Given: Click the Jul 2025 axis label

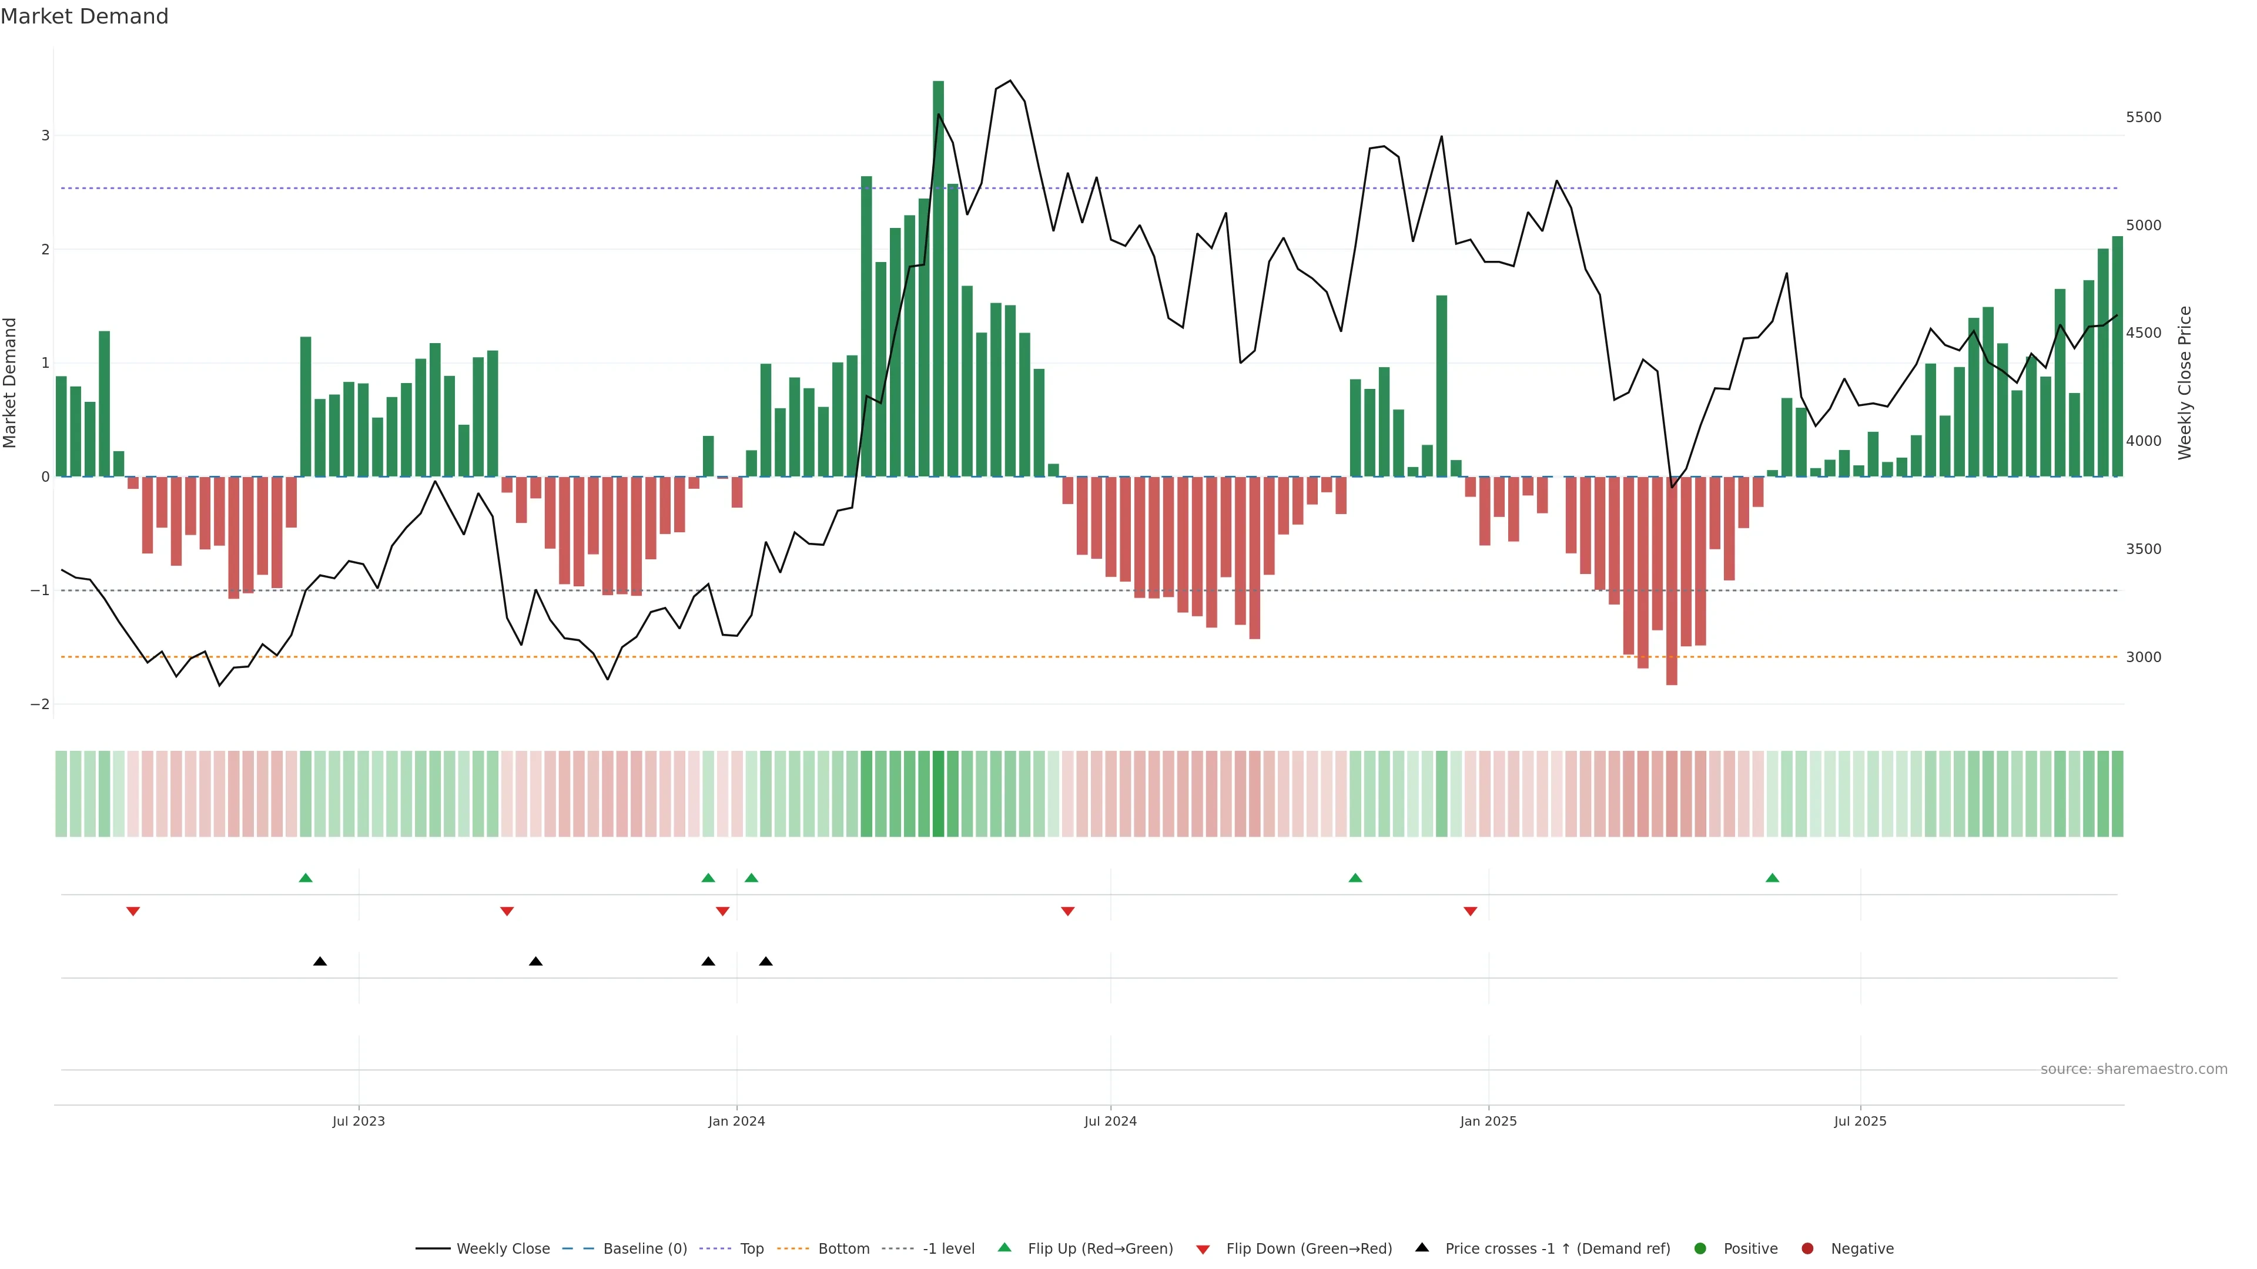Looking at the screenshot, I should tap(1860, 1121).
